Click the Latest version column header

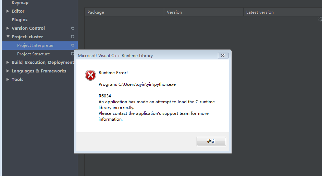pyautogui.click(x=283, y=12)
